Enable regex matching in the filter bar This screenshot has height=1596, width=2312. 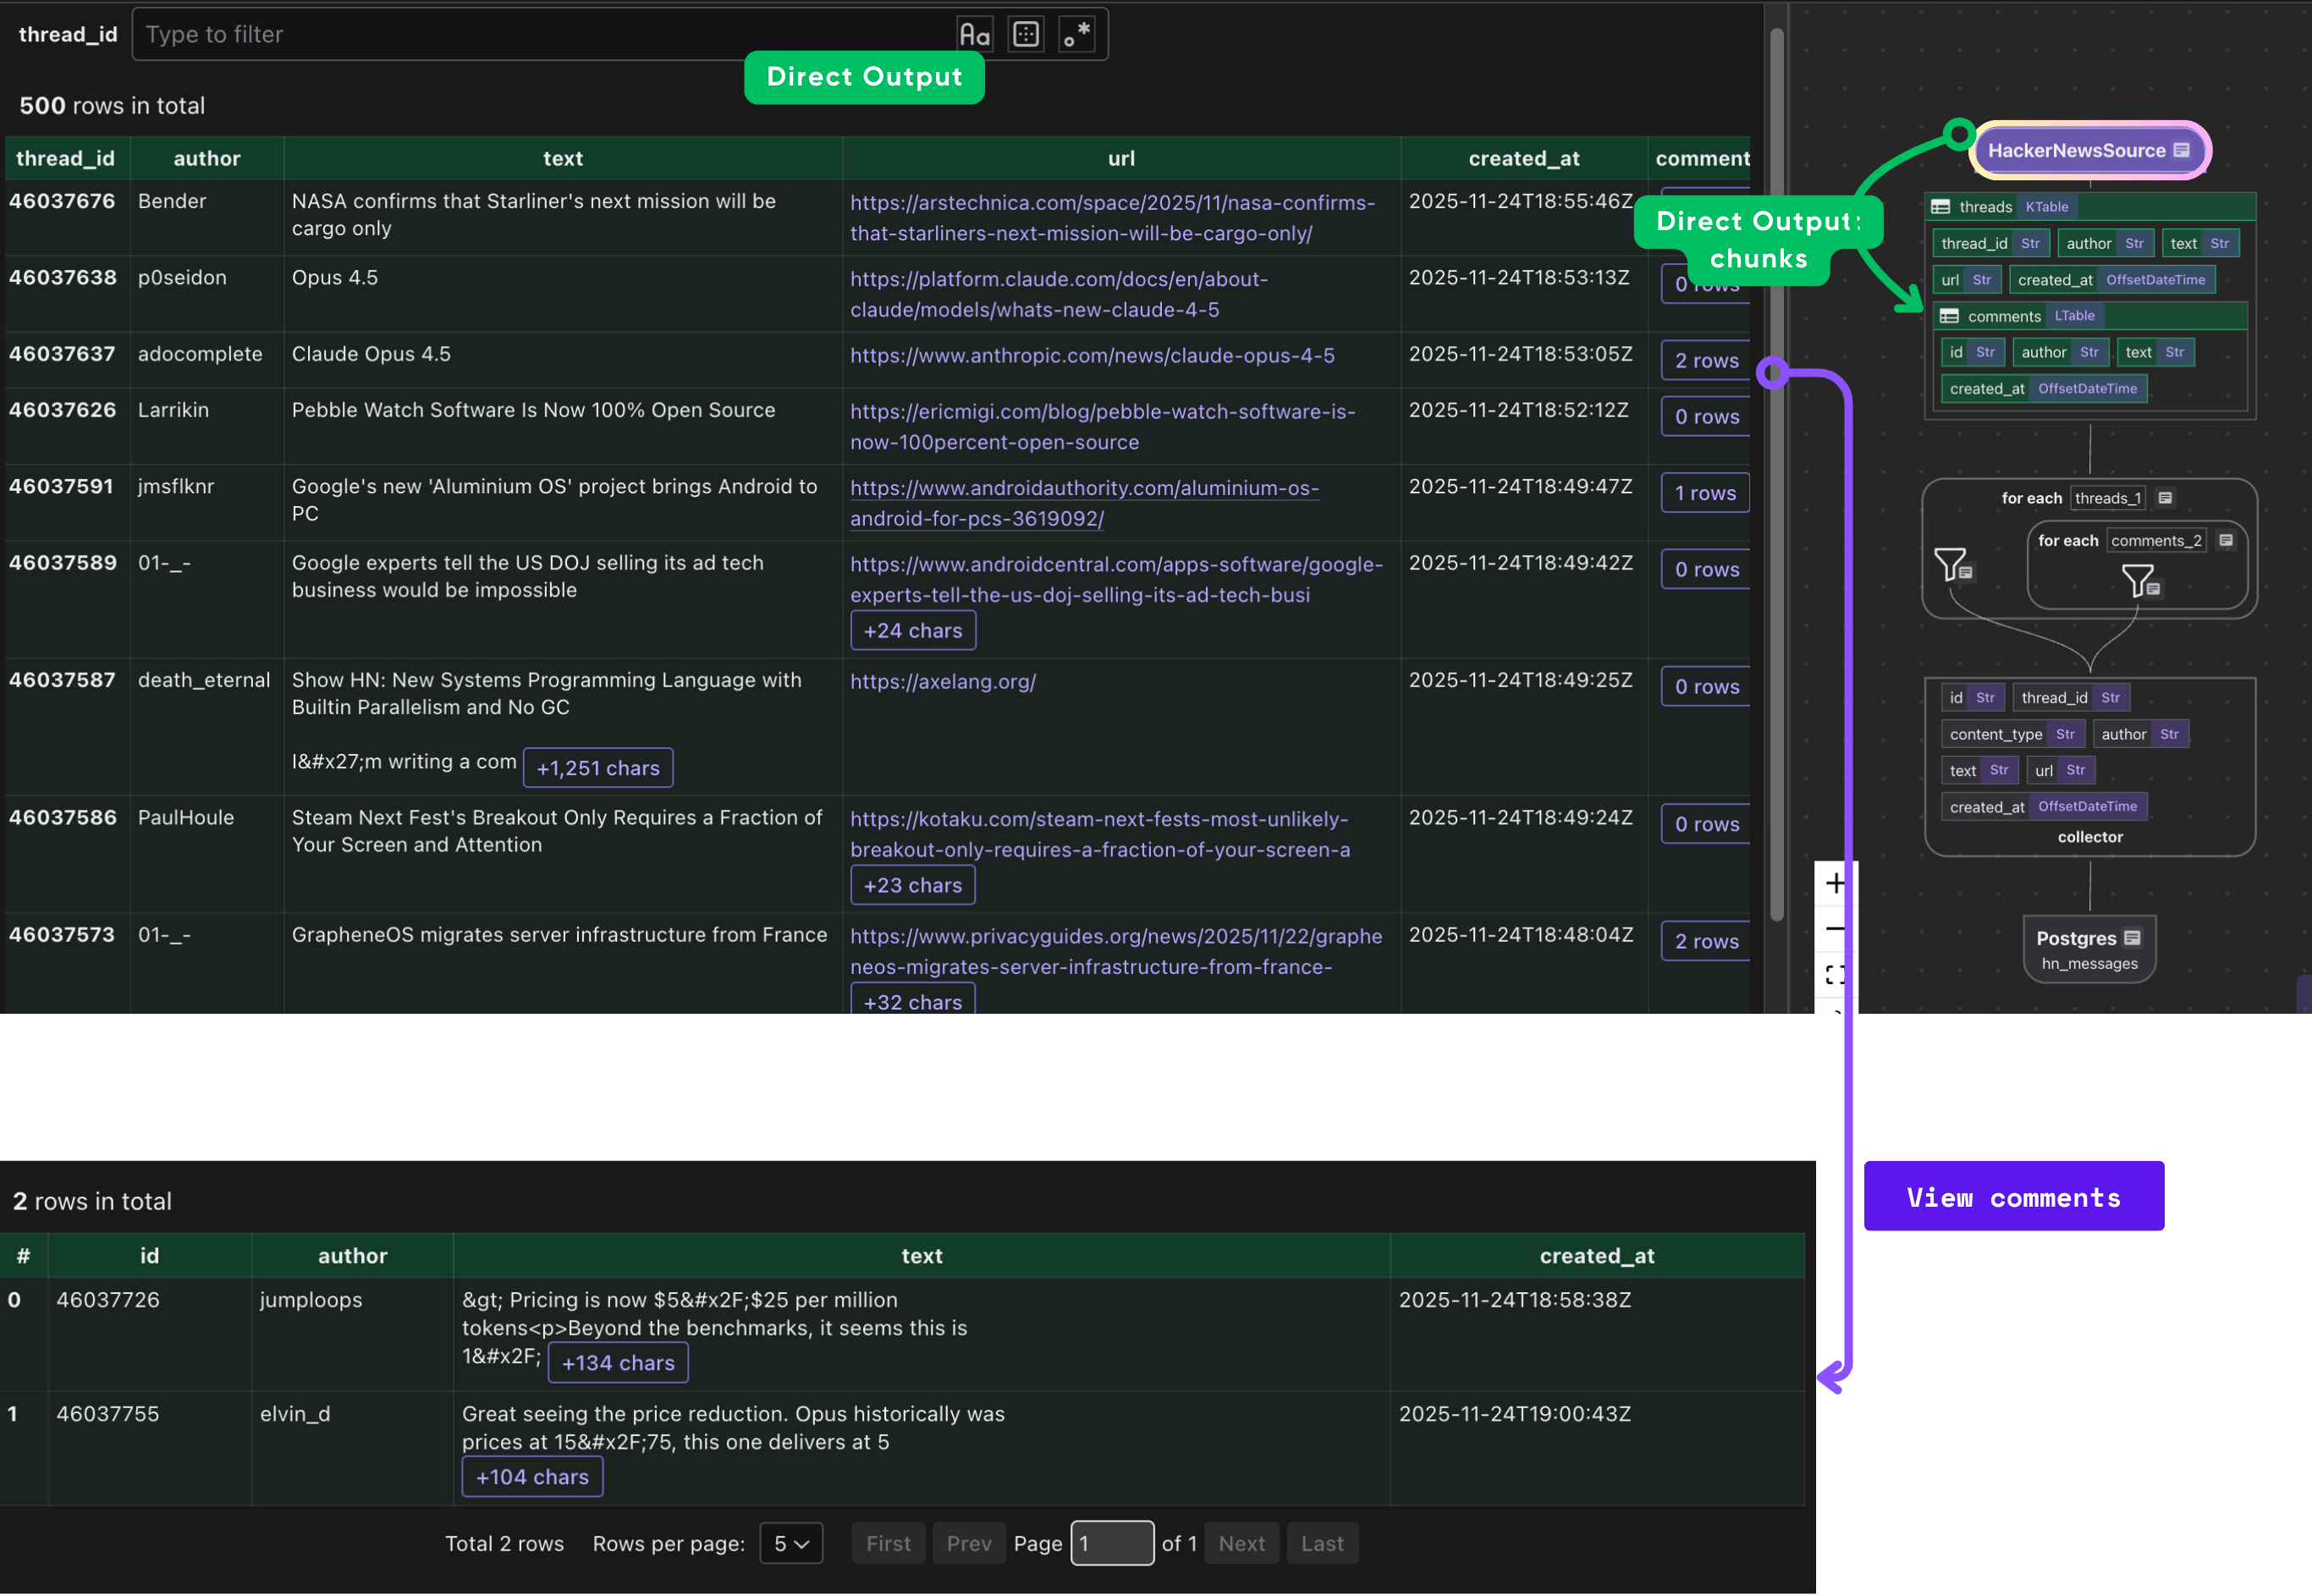tap(1077, 33)
